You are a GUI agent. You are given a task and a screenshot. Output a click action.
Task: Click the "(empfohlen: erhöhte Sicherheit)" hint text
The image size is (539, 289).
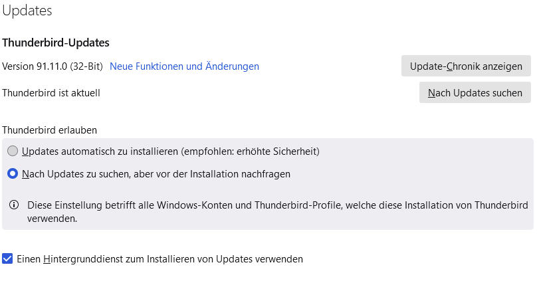click(251, 151)
